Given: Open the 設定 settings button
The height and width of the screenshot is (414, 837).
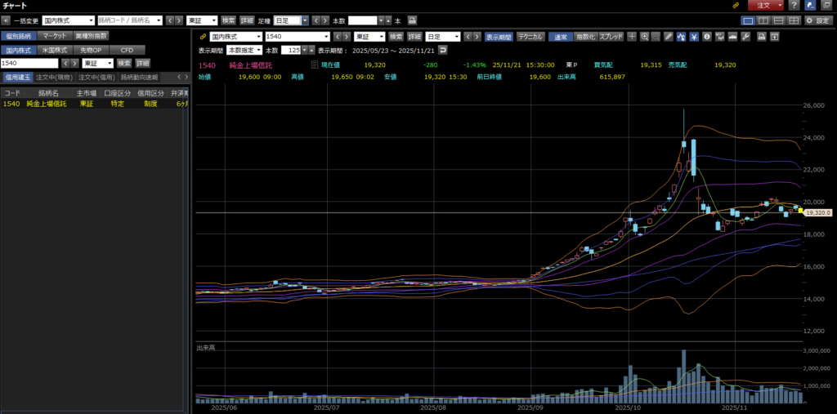Looking at the screenshot, I should 819,20.
